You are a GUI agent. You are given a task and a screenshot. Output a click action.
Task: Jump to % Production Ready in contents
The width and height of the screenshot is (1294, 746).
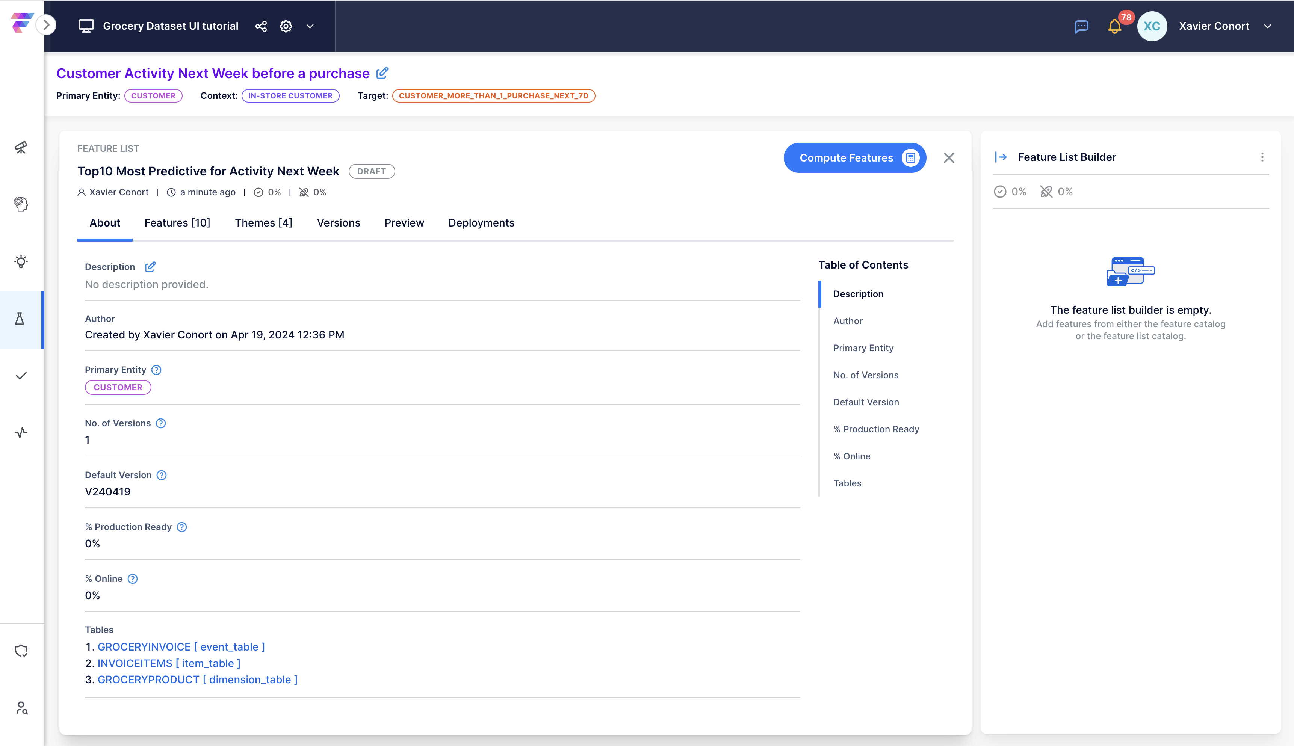(x=876, y=429)
